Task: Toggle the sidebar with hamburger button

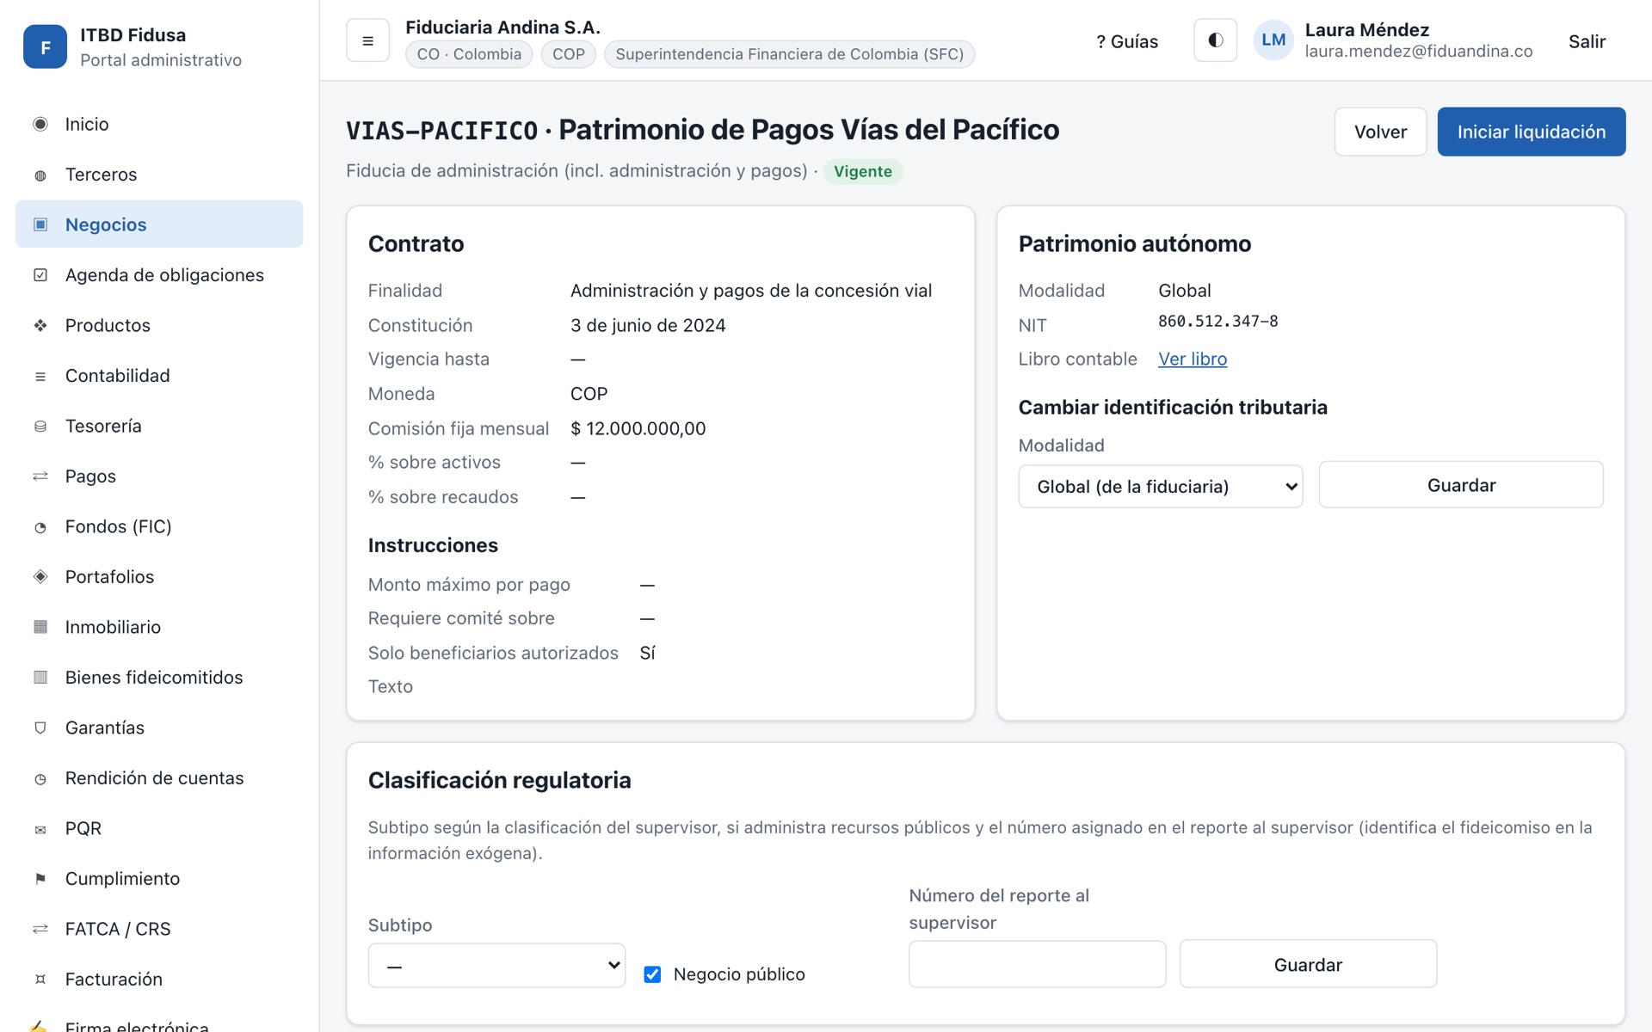Action: point(367,40)
